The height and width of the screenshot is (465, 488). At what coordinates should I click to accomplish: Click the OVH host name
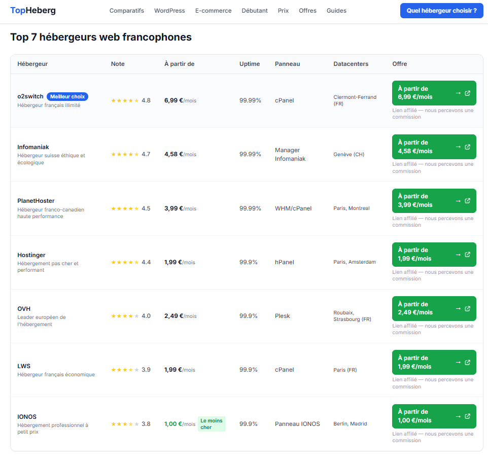[x=24, y=309]
